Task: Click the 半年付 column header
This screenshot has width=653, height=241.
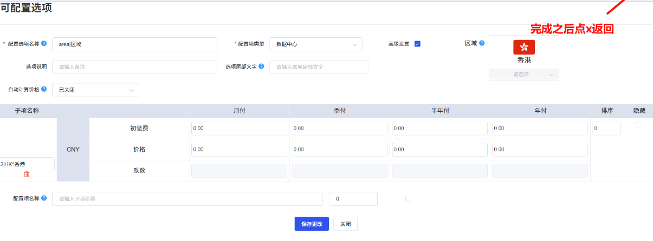Action: (439, 111)
